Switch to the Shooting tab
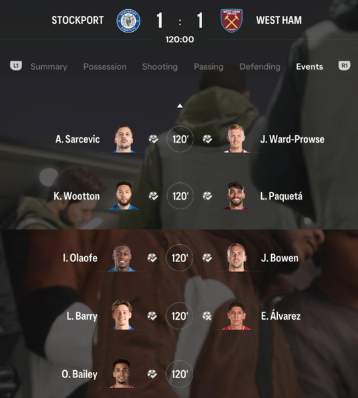358x398 pixels. [x=160, y=66]
